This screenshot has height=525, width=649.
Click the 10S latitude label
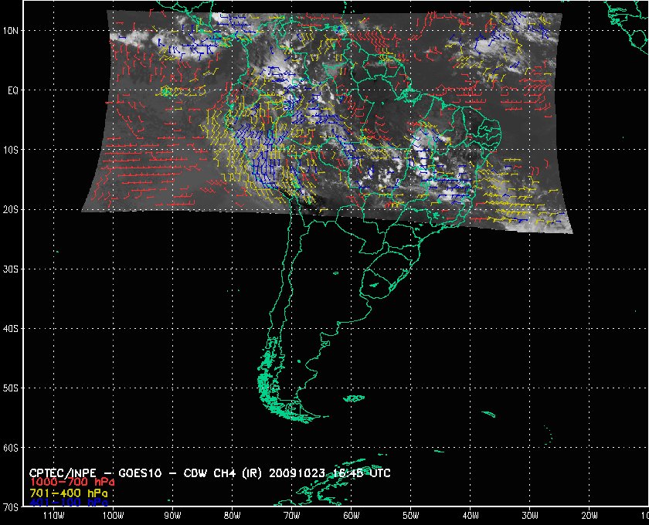point(11,150)
